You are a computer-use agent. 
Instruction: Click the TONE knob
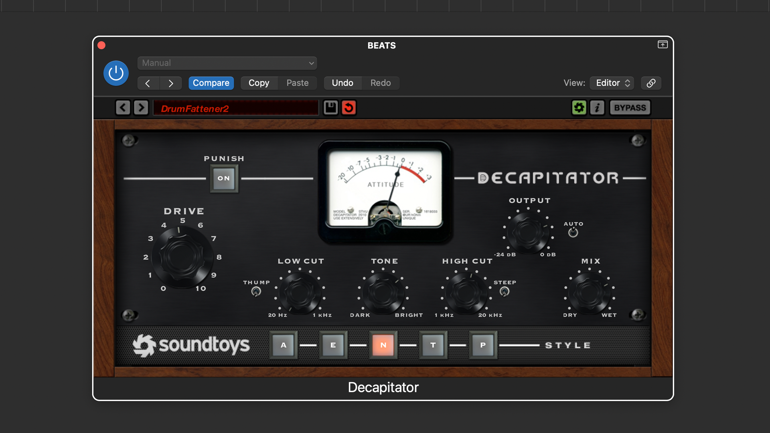point(383,293)
